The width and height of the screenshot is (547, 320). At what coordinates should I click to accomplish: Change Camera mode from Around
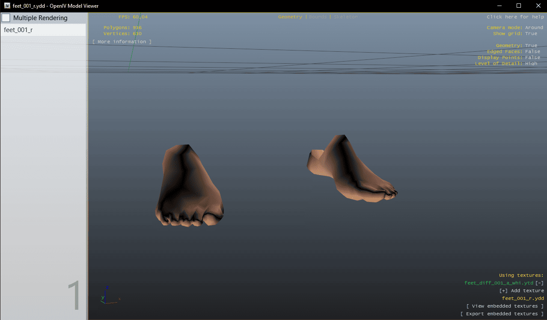[x=534, y=28]
